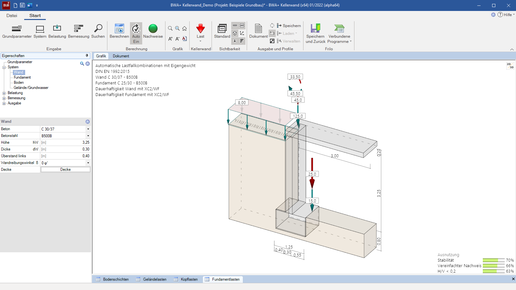Image resolution: width=516 pixels, height=290 pixels.
Task: Click the System ribbon icon
Action: tap(40, 32)
